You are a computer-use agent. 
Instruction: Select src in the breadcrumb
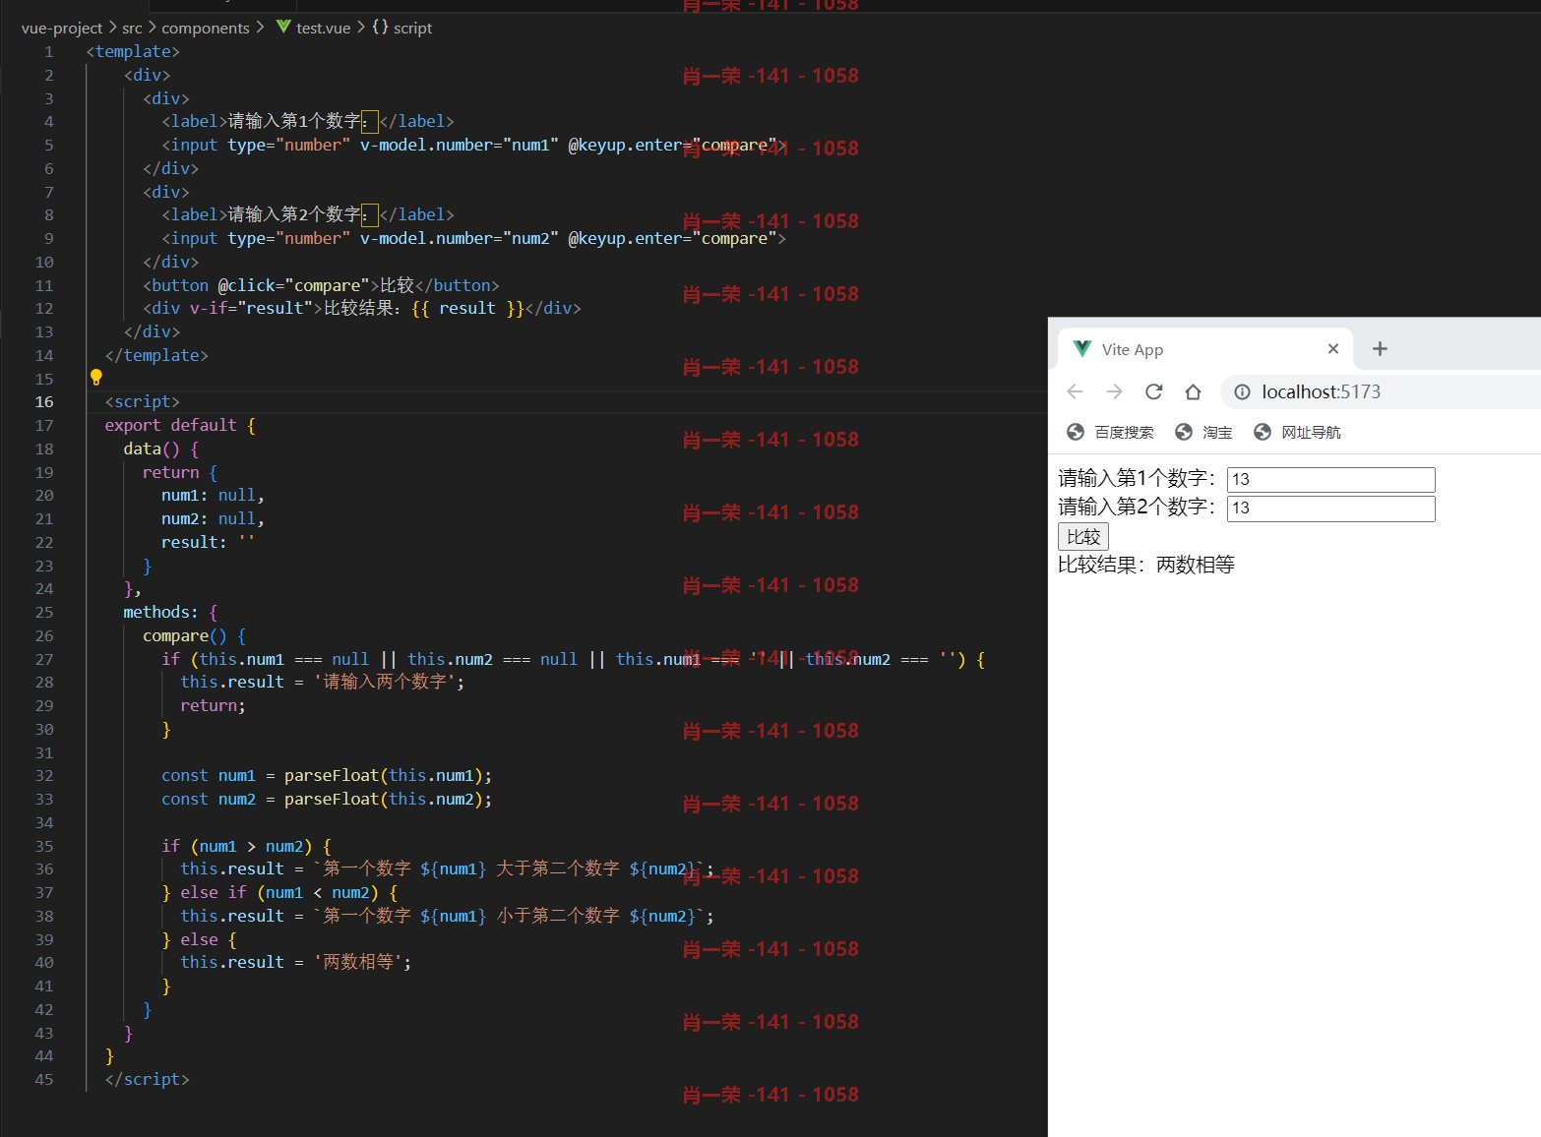132,28
